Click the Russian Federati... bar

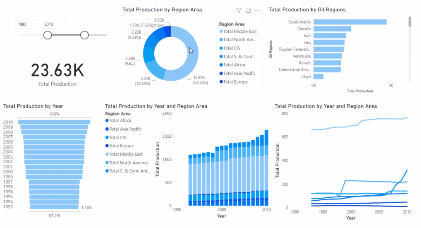tap(329, 49)
